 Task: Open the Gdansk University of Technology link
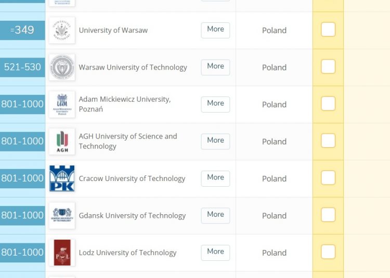(x=132, y=216)
